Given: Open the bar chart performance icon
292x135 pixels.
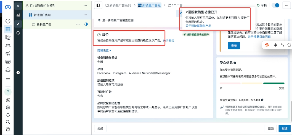Looking at the screenshot, I should click(x=18, y=15).
